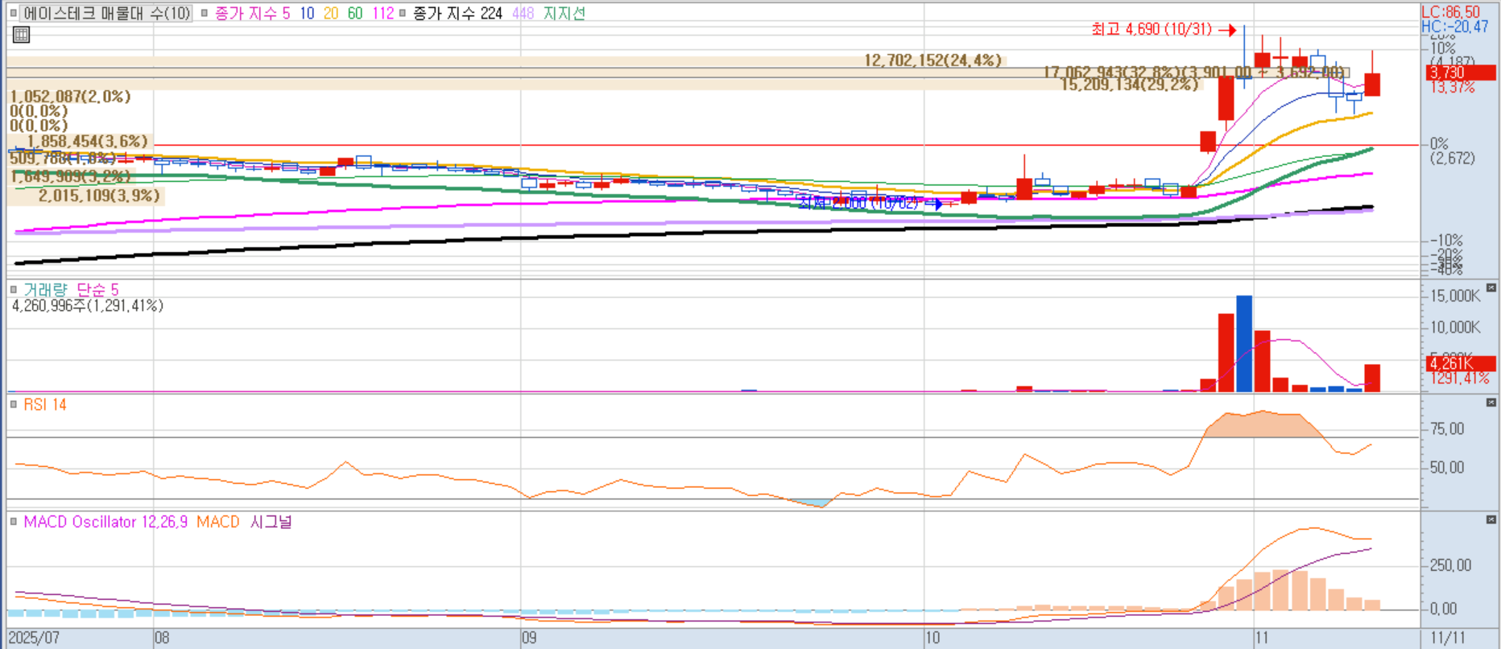Click the 최고 4,690 (10/31) high annotation
The height and width of the screenshot is (649, 1501).
pyautogui.click(x=1152, y=29)
